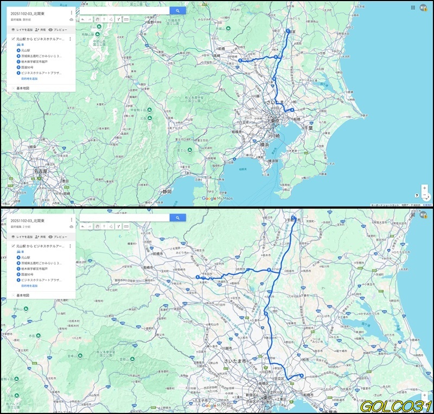Viewport: 434px width, 414px height.
Task: Uncheck the 元山駅 route layer in upper panel
Action: 13,39
